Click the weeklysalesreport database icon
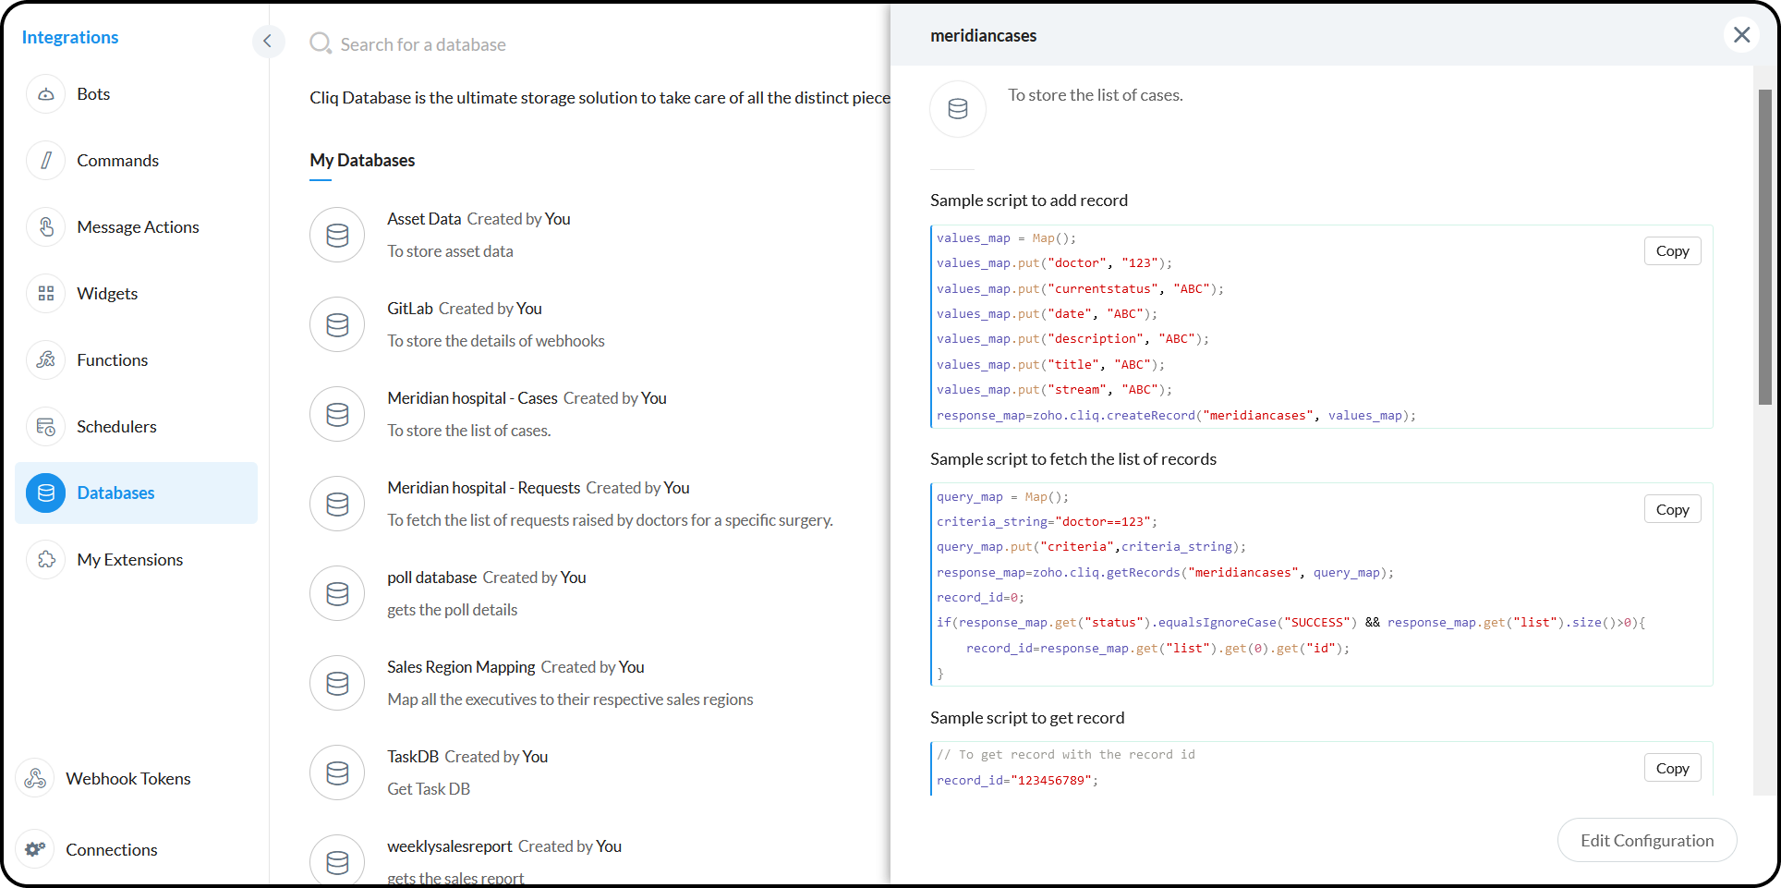Viewport: 1781px width, 888px height. click(x=338, y=861)
